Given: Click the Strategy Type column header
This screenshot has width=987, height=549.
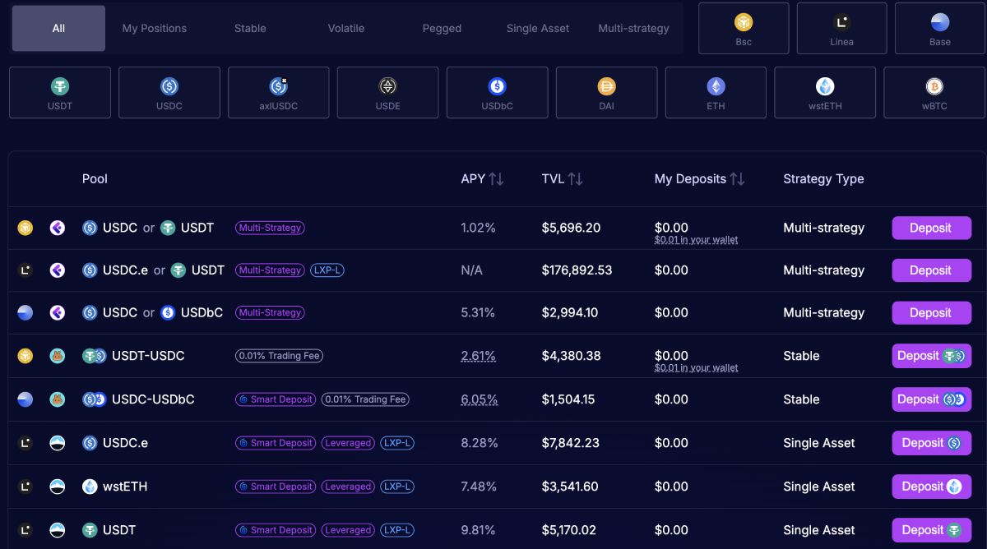Looking at the screenshot, I should coord(823,178).
